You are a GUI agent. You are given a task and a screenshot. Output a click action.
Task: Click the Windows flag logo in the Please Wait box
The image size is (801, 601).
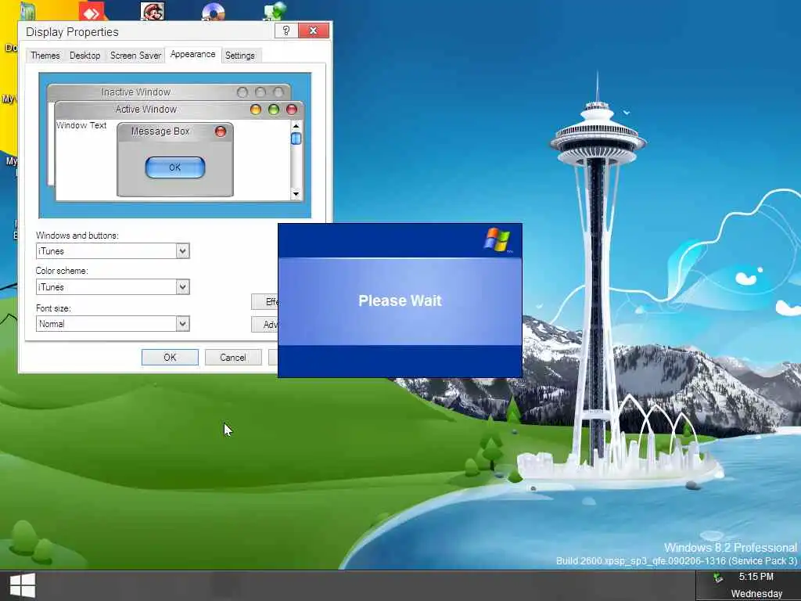point(497,240)
